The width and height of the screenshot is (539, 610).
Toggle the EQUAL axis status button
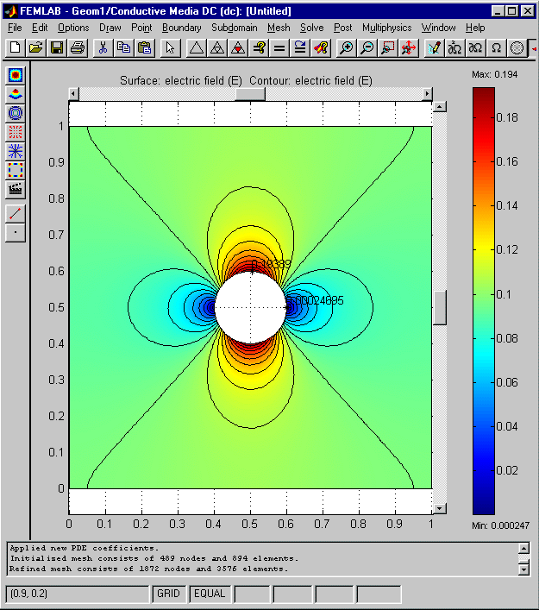[210, 594]
